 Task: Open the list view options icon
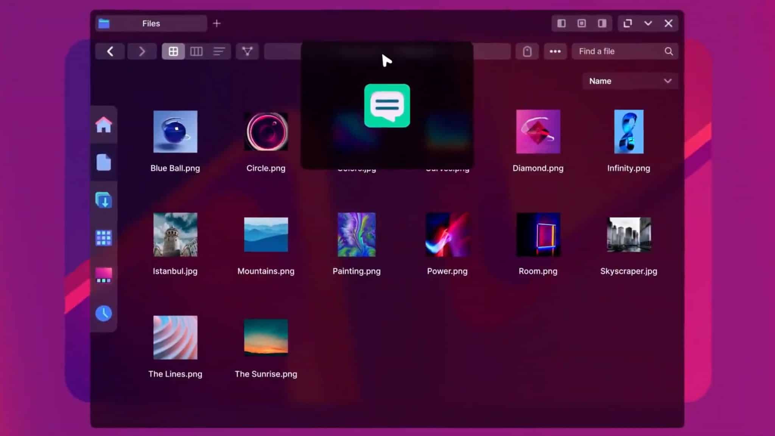click(219, 51)
